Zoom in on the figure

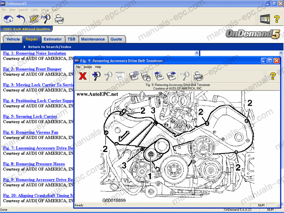point(96,76)
